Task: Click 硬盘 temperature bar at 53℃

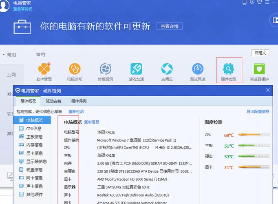Action: pyautogui.click(x=254, y=156)
